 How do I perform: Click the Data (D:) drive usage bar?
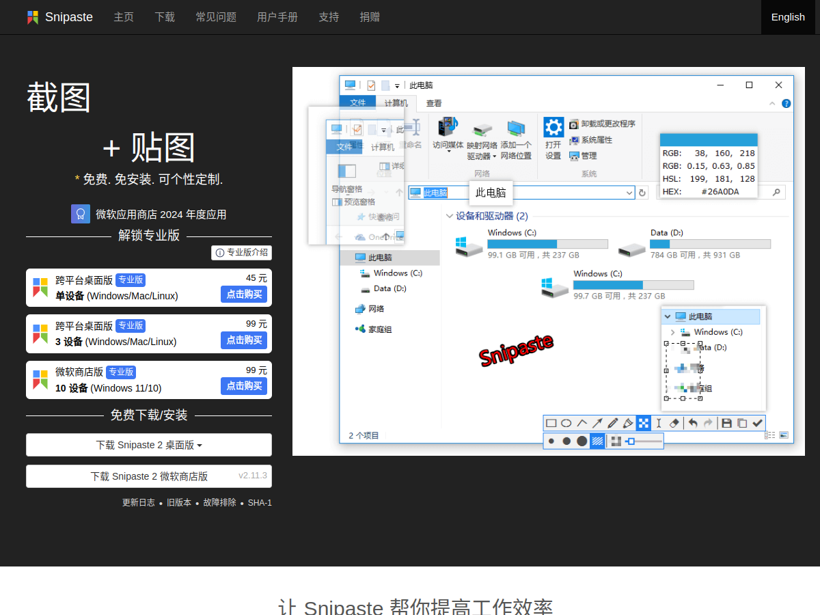[711, 244]
